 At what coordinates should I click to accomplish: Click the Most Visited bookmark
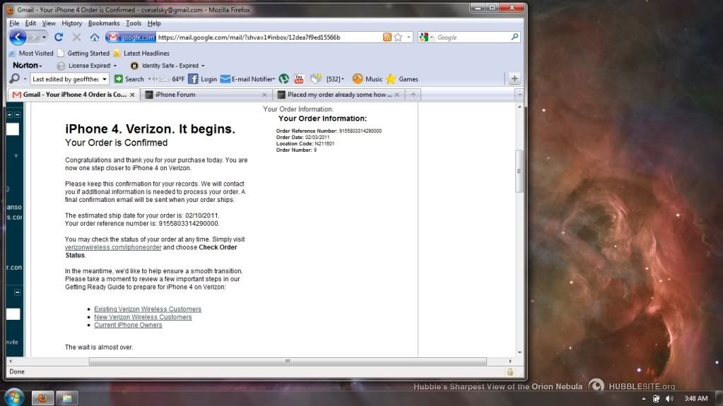pyautogui.click(x=31, y=54)
